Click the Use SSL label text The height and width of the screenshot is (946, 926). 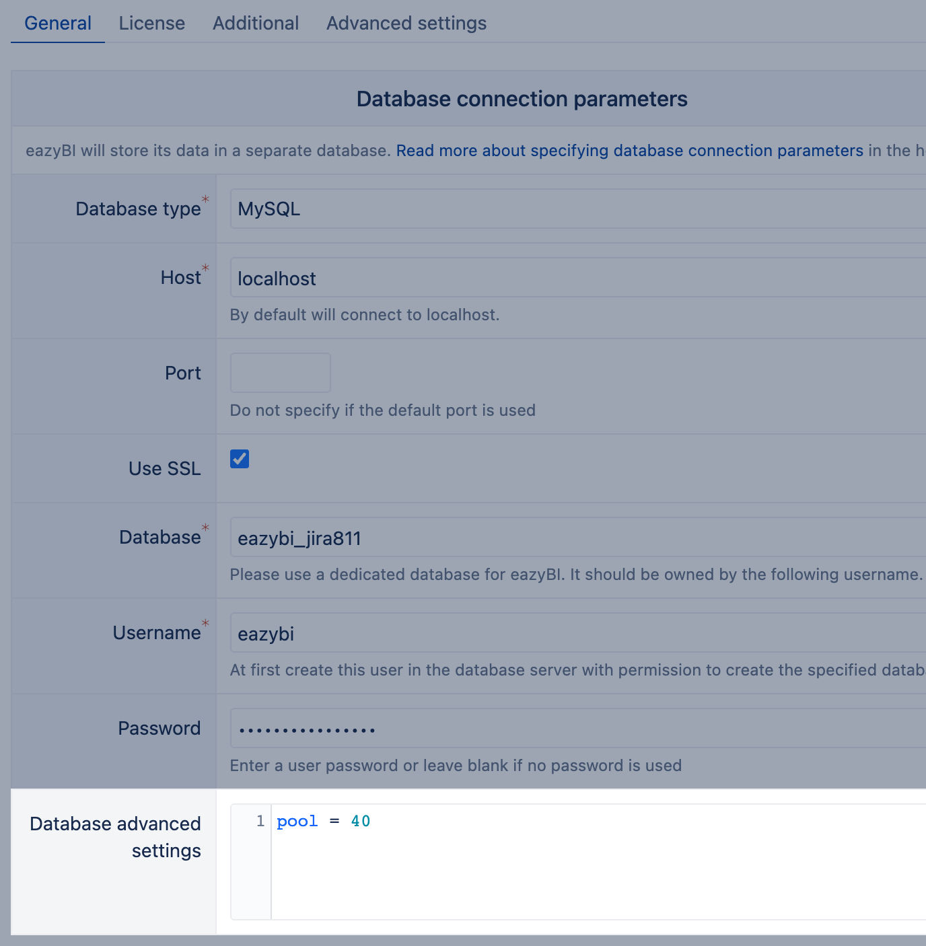165,469
